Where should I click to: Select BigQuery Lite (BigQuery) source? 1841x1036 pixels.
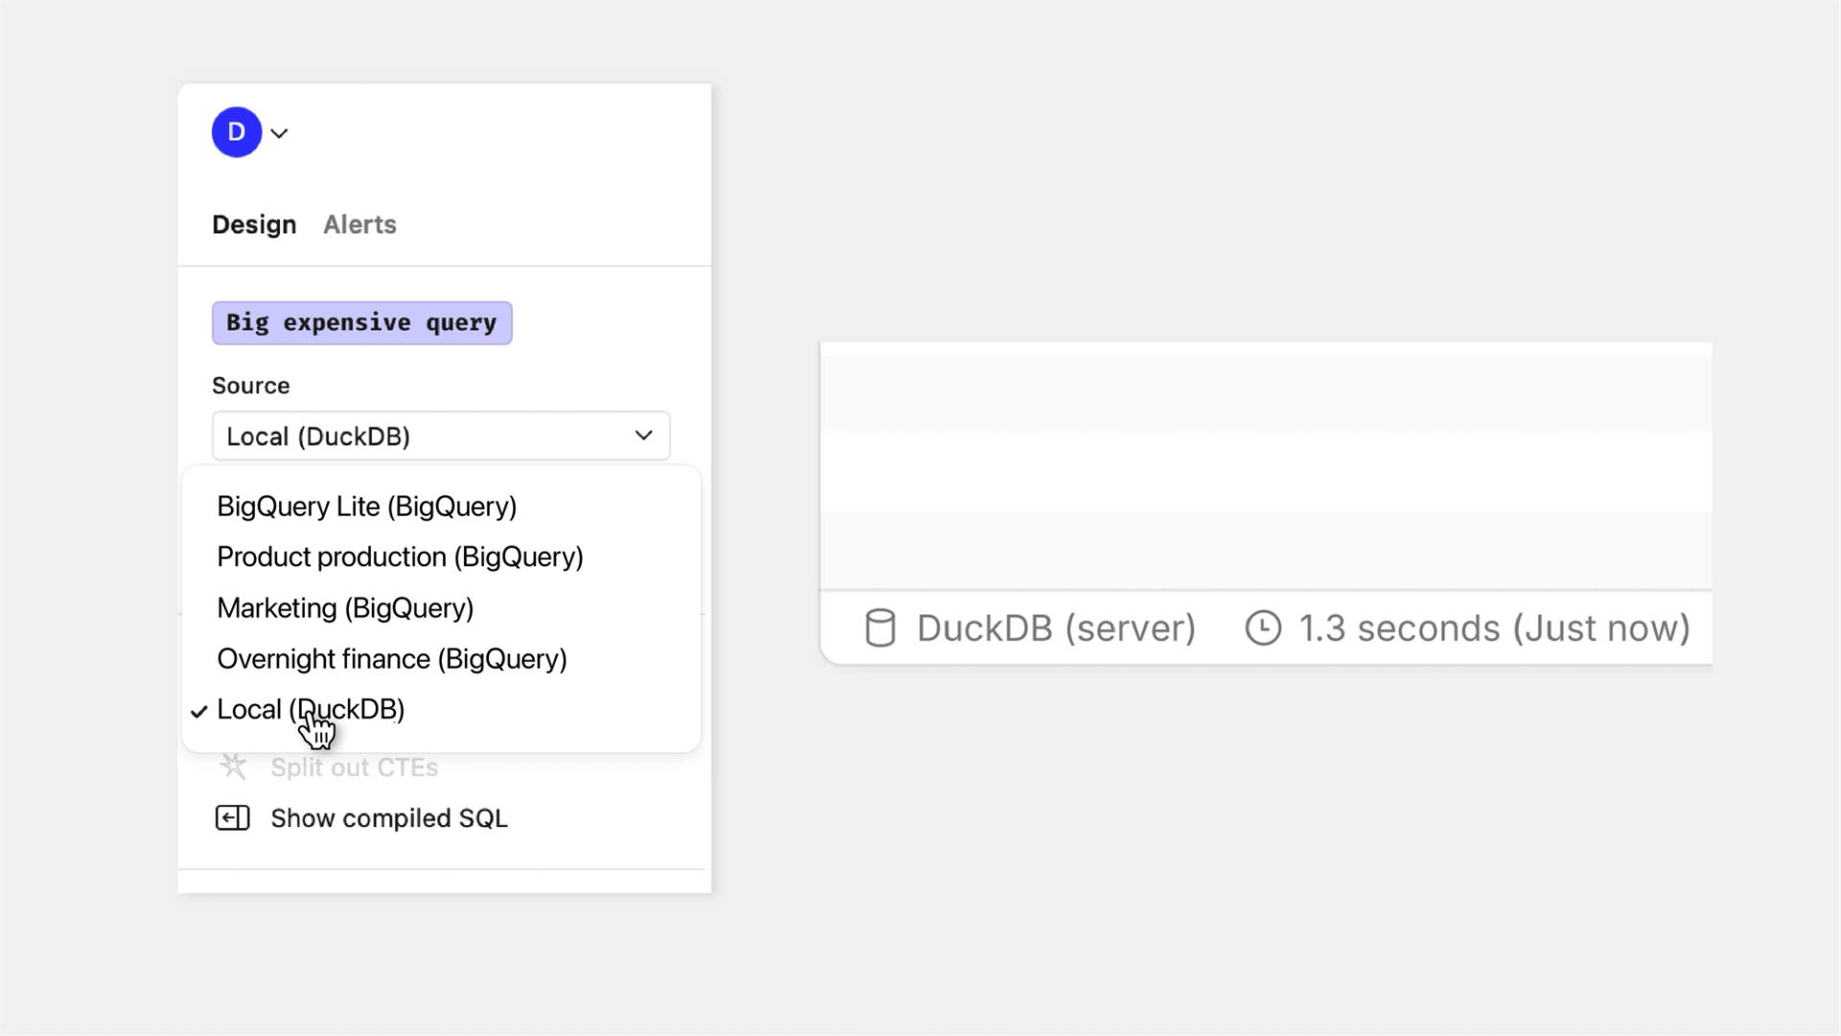click(366, 506)
